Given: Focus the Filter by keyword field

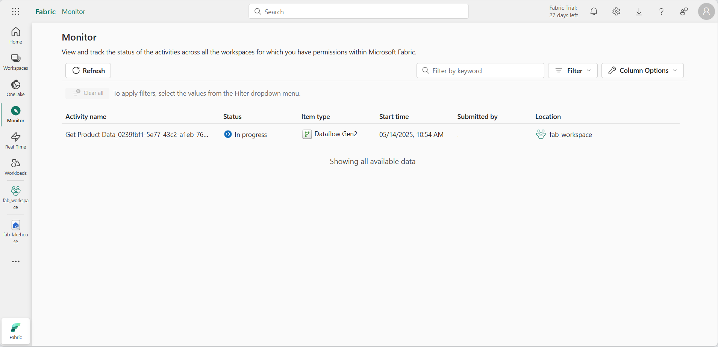Looking at the screenshot, I should click(x=480, y=71).
